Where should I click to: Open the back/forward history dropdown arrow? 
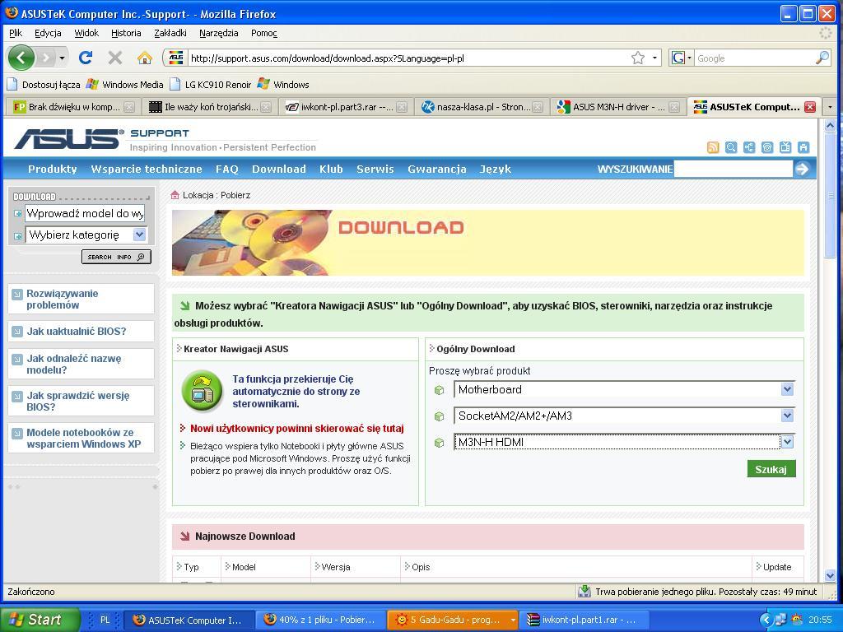click(x=63, y=58)
